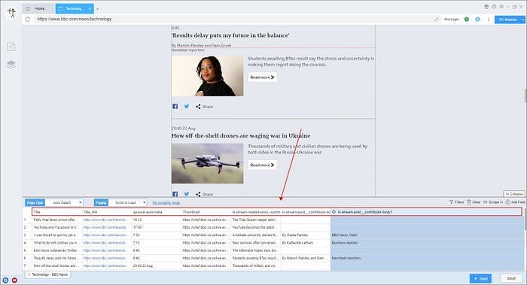Click the web page vertical scrollbar
527x285 pixels.
[525, 96]
